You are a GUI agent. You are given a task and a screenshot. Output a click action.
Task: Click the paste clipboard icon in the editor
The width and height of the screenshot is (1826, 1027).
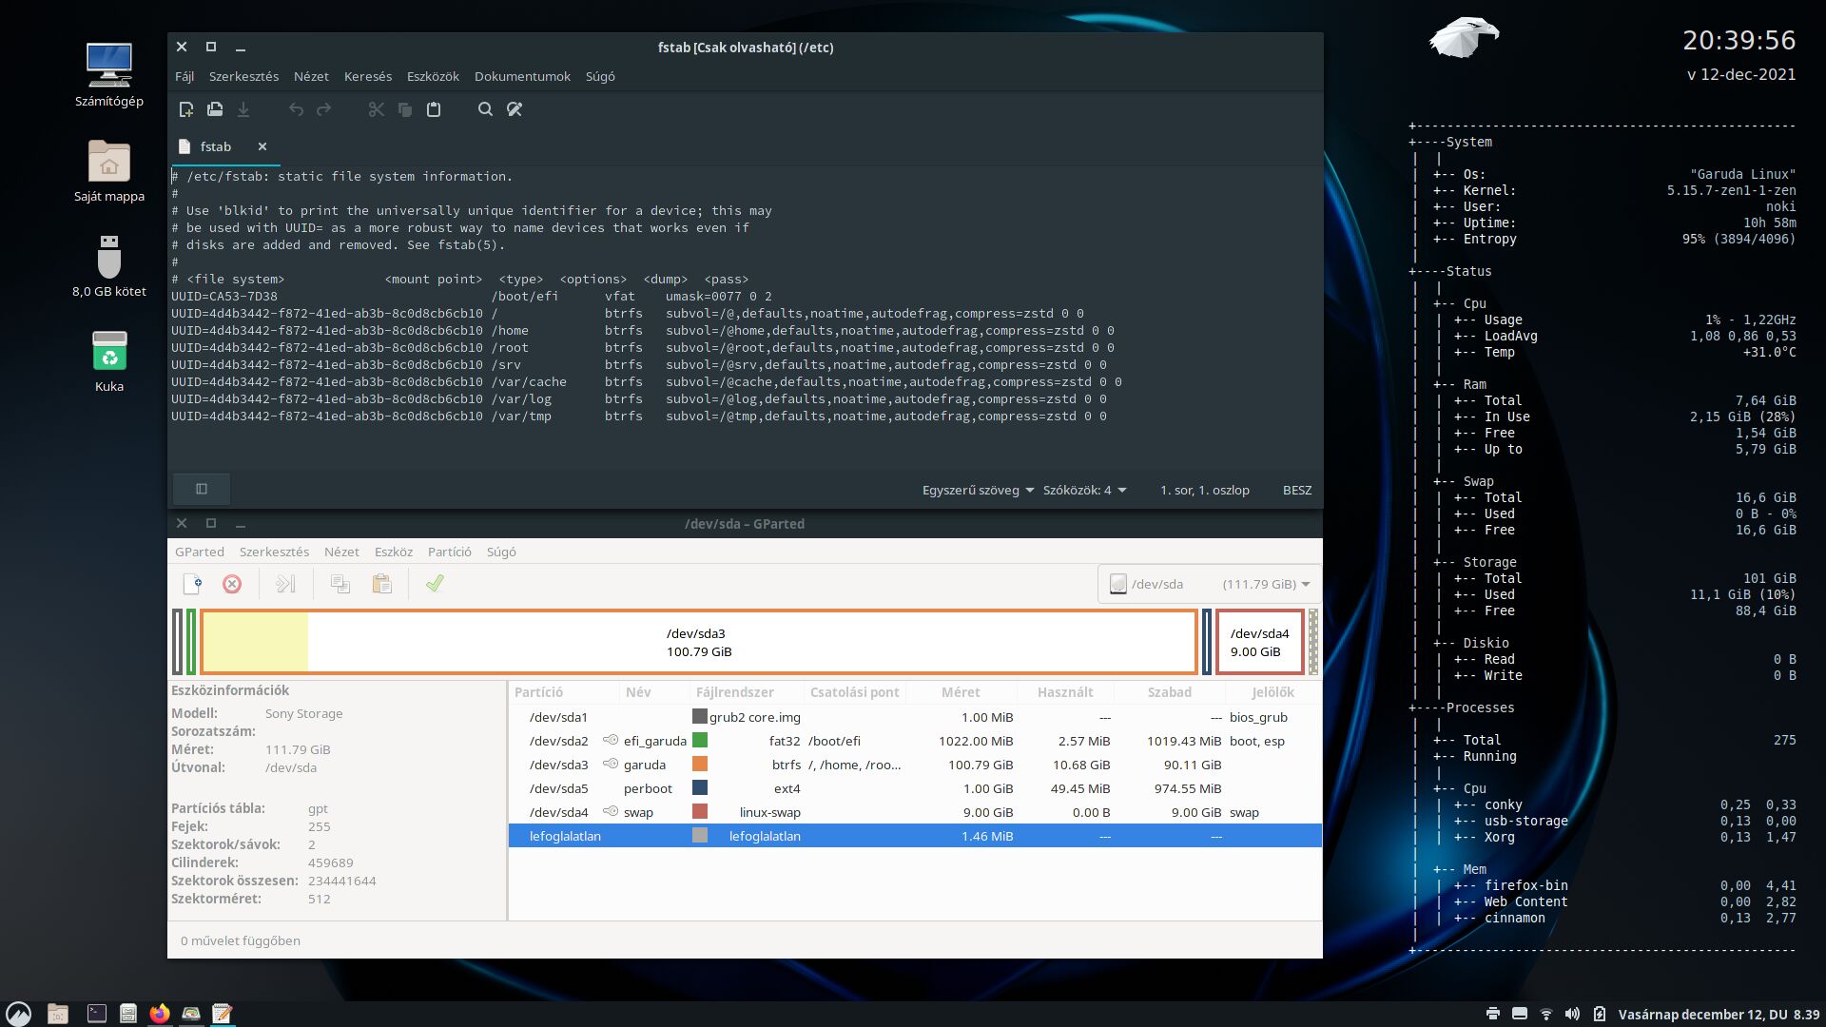[x=434, y=109]
